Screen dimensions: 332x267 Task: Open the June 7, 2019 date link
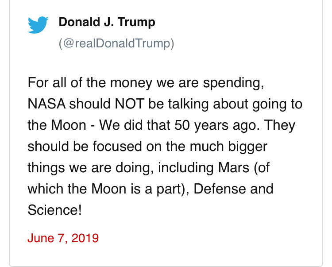63,238
